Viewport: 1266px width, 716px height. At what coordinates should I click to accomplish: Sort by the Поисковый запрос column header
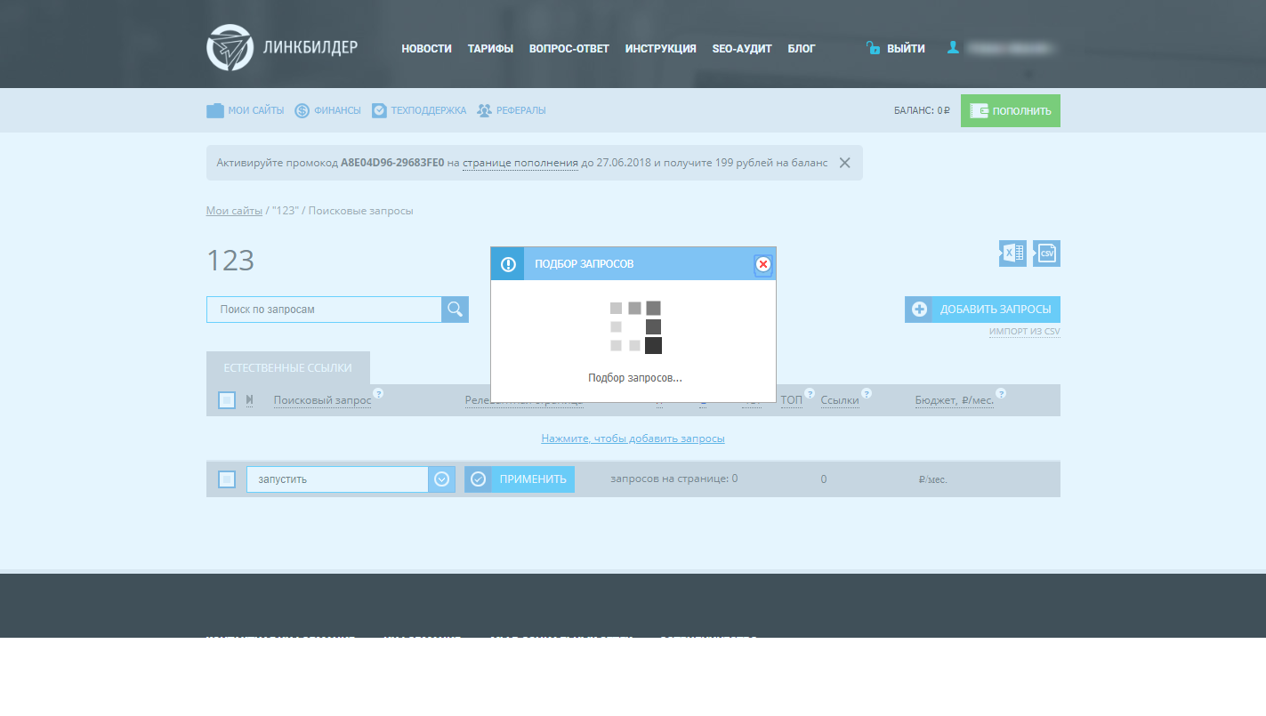click(x=322, y=400)
